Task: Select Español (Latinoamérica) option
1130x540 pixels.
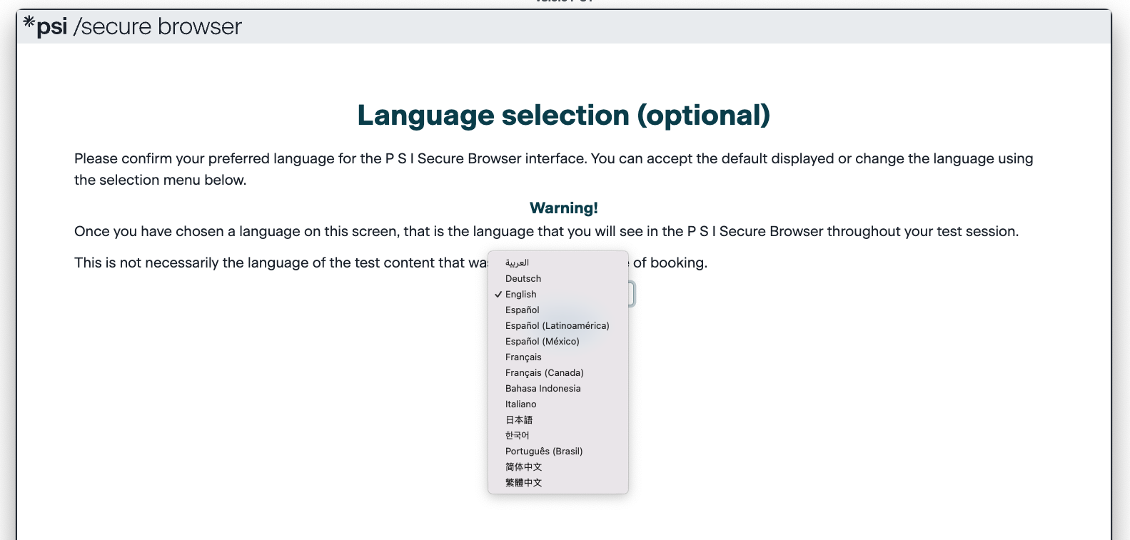Action: click(x=557, y=326)
